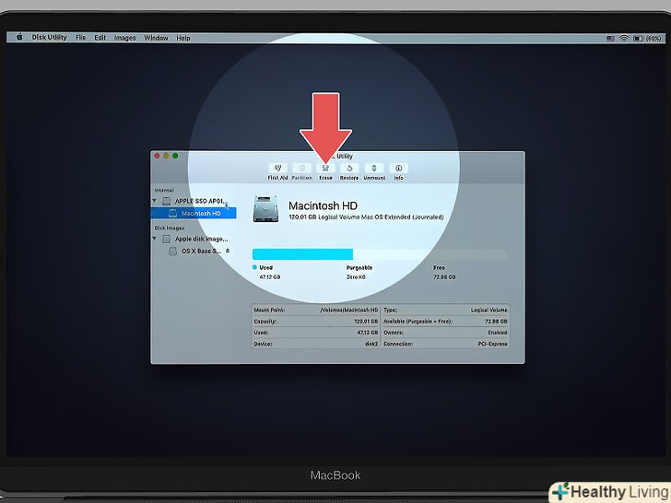Click the APPLE SSD drive icon in sidebar
The width and height of the screenshot is (671, 503).
pyautogui.click(x=167, y=201)
